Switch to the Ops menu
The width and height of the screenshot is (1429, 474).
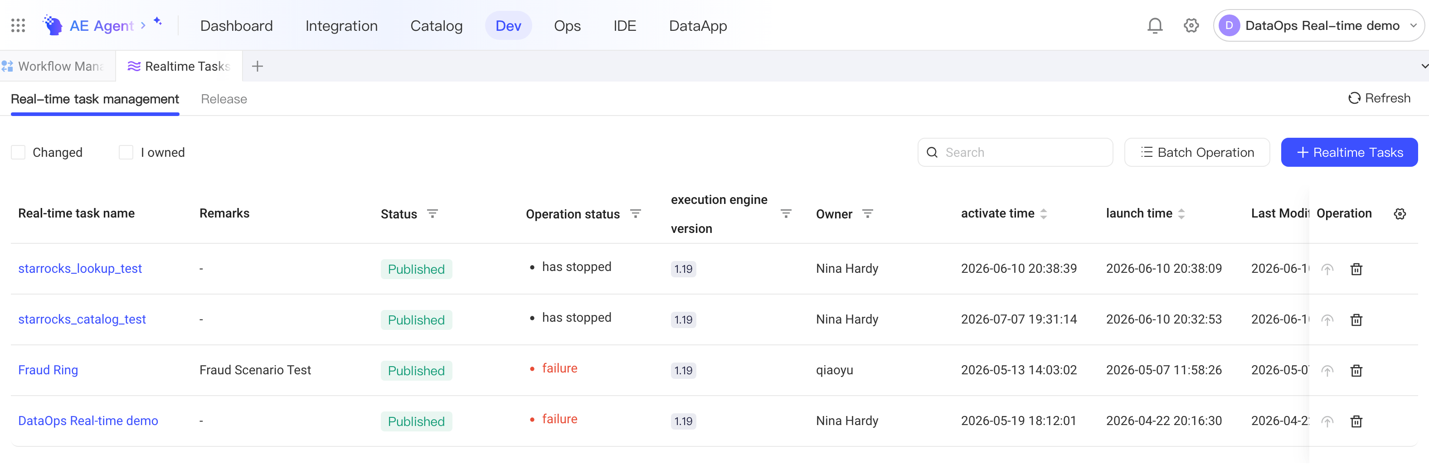coord(567,25)
